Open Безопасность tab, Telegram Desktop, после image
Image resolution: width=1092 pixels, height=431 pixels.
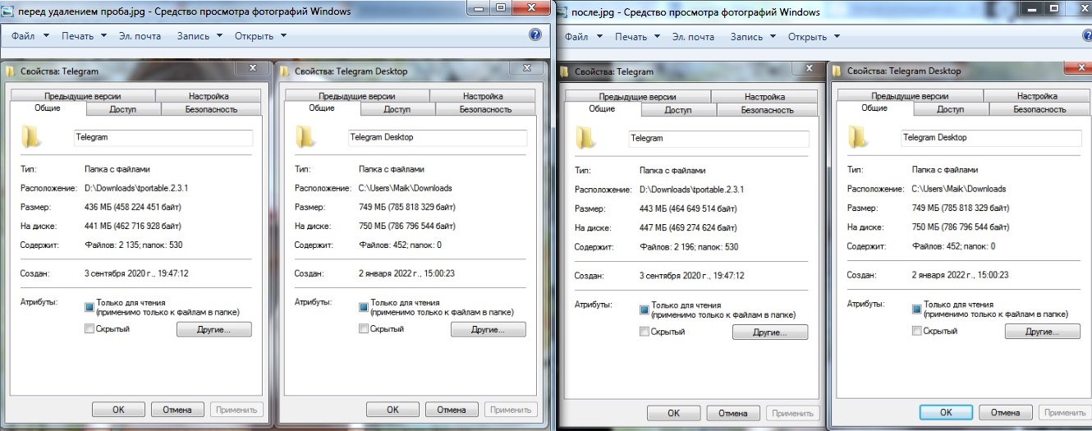1040,109
